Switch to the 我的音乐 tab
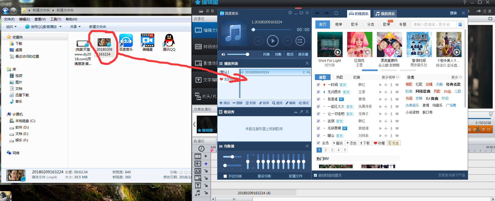 coord(385,14)
